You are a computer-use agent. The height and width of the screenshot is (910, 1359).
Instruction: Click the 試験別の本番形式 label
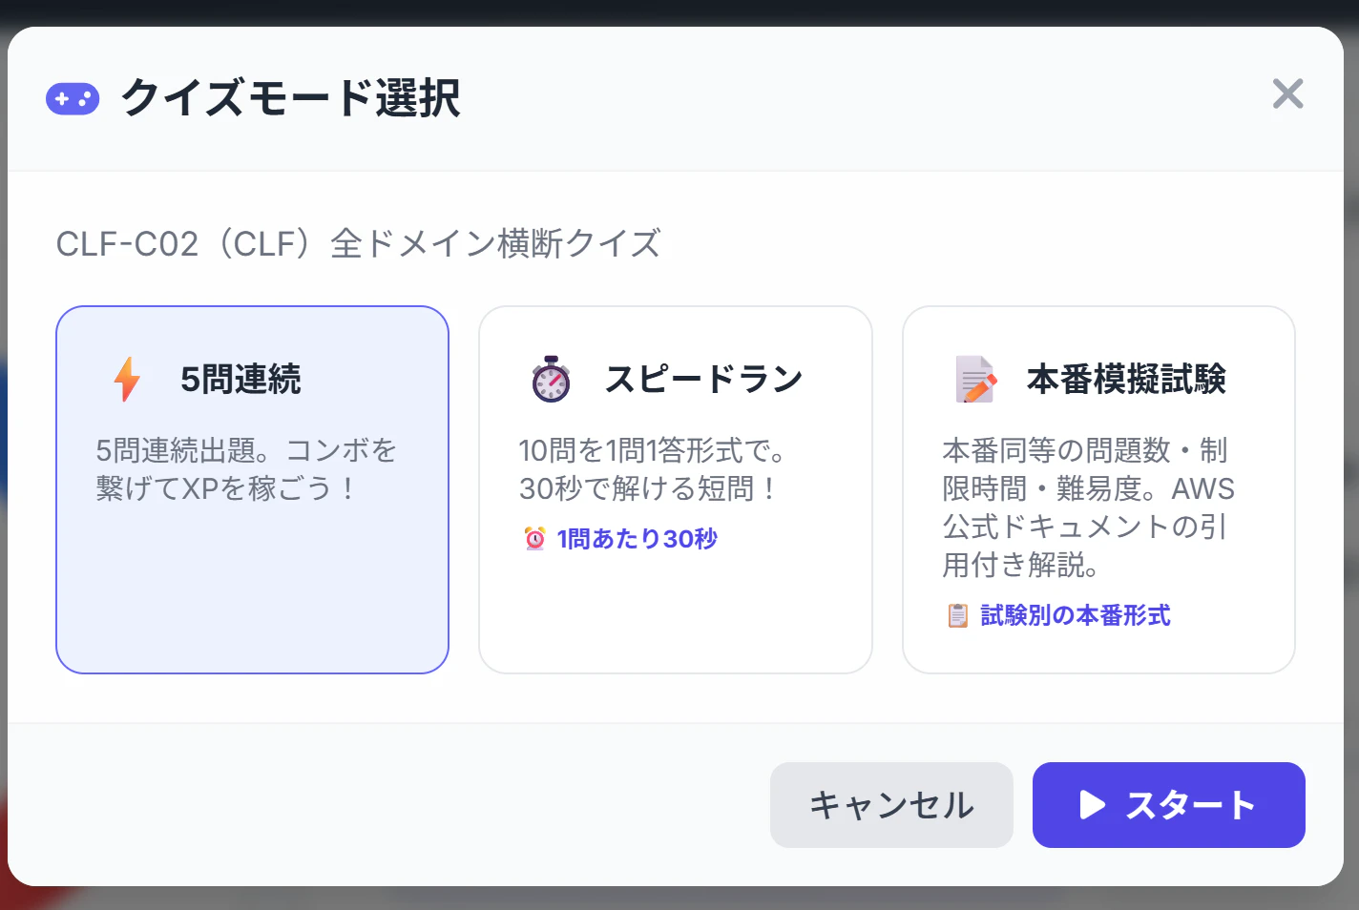(1073, 615)
